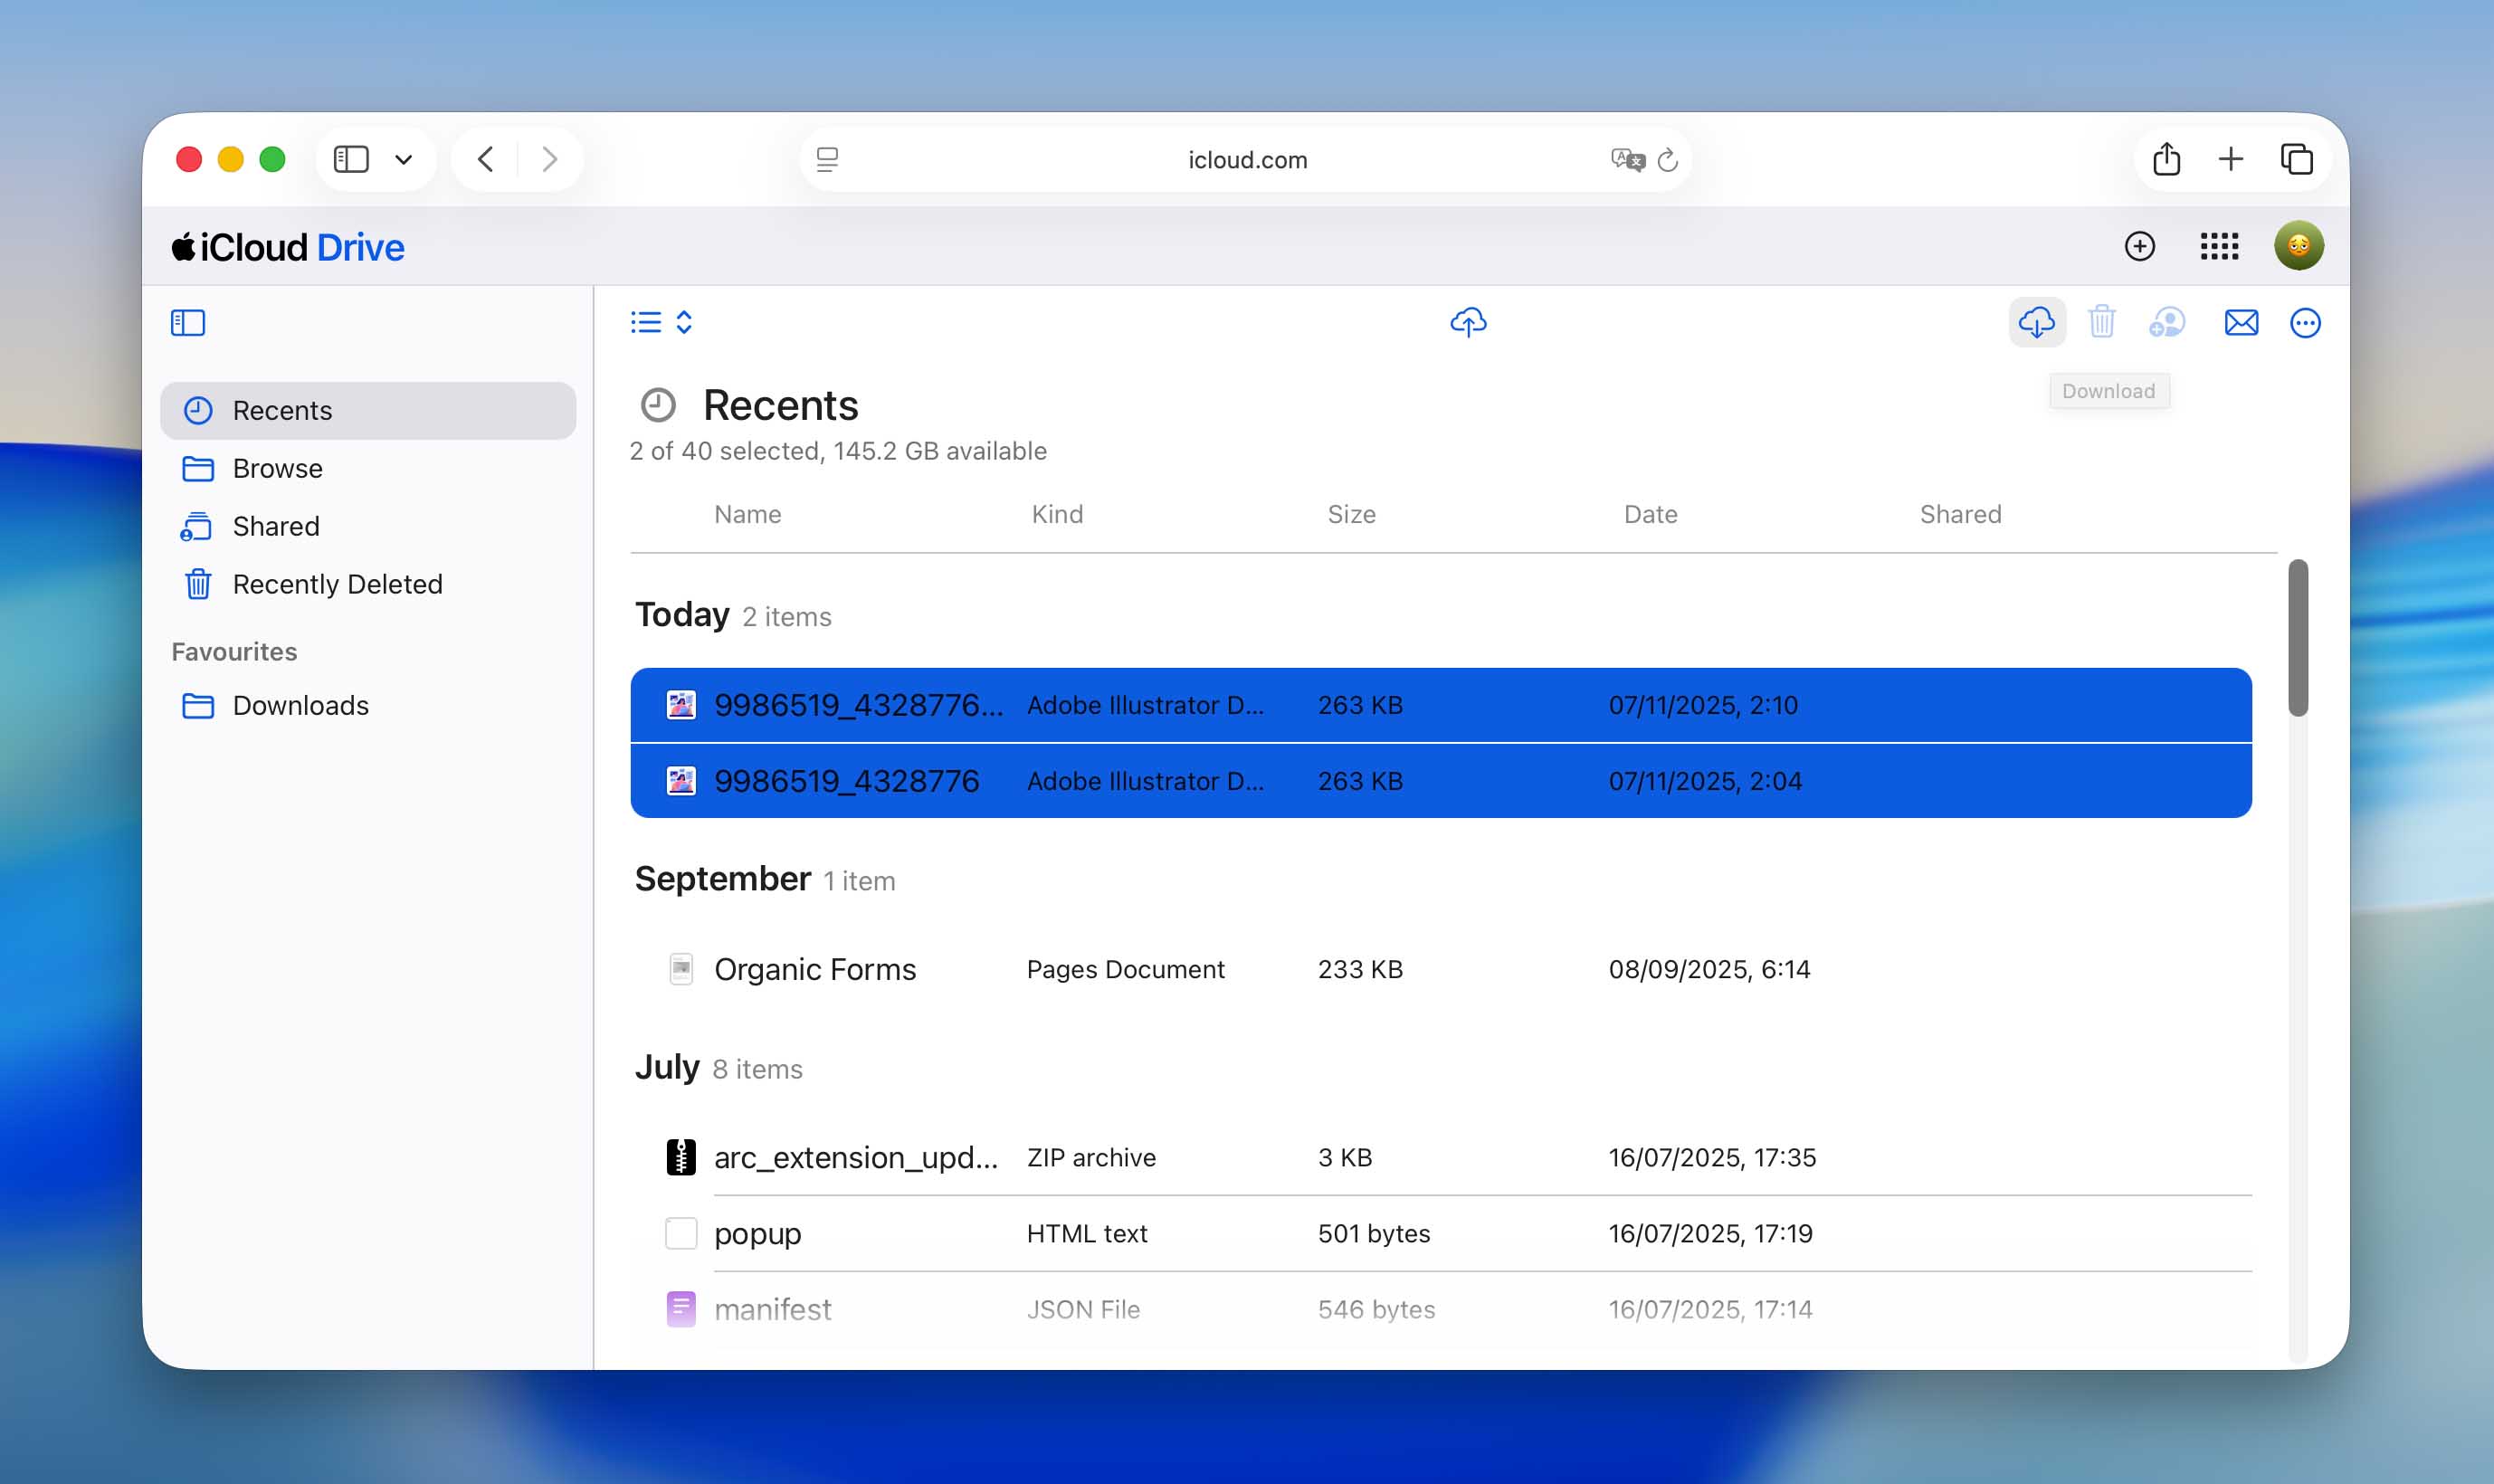Open the Downloads favourite folder

pos(300,705)
